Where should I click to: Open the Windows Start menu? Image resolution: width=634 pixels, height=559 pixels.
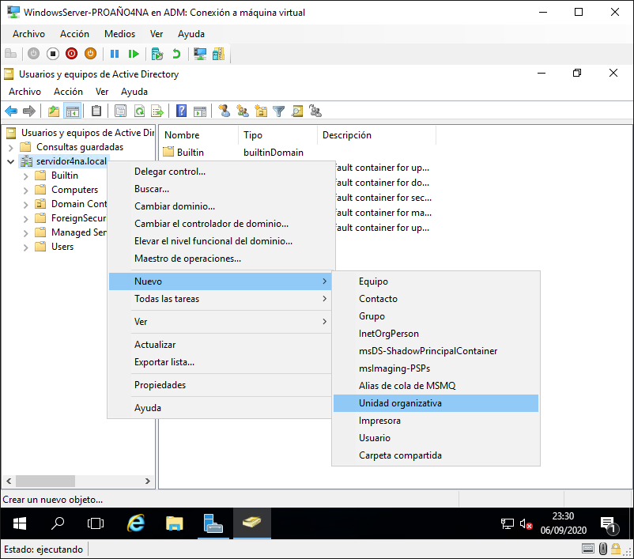tap(20, 523)
